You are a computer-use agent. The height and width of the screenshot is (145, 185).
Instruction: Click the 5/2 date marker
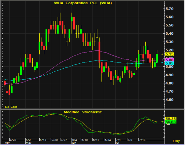coord(28,140)
